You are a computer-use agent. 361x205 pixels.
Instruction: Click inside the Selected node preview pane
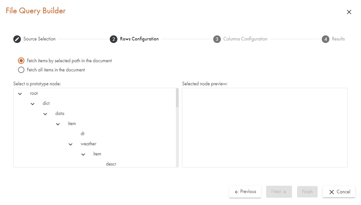pos(265,127)
